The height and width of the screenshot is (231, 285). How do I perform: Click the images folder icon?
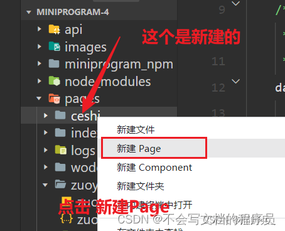[55, 46]
